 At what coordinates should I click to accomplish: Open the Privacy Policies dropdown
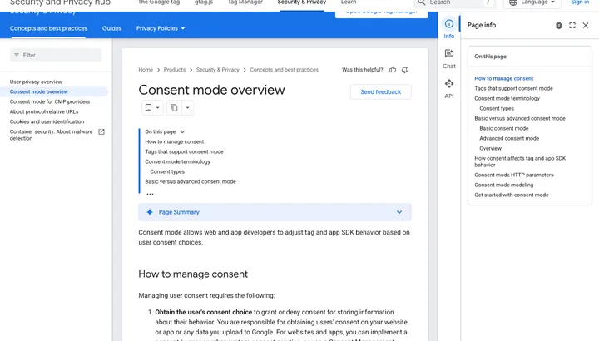click(161, 28)
